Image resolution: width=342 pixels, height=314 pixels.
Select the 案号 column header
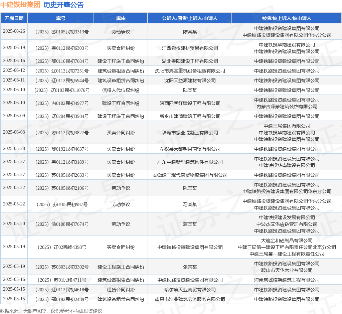tap(61, 18)
